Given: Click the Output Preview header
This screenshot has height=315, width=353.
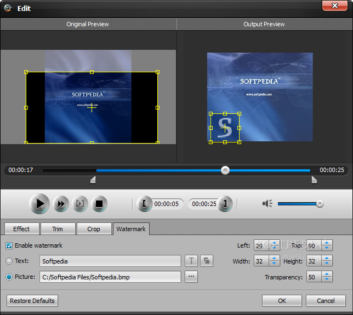Looking at the screenshot, I should point(264,24).
